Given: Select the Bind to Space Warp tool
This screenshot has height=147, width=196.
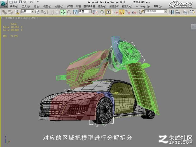Looking at the screenshot, I should pyautogui.click(x=17, y=12).
